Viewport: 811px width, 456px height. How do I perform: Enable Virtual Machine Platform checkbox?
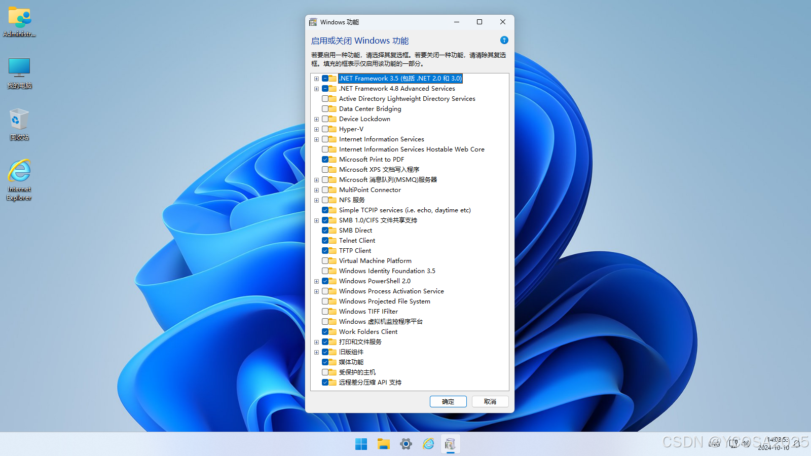point(325,261)
